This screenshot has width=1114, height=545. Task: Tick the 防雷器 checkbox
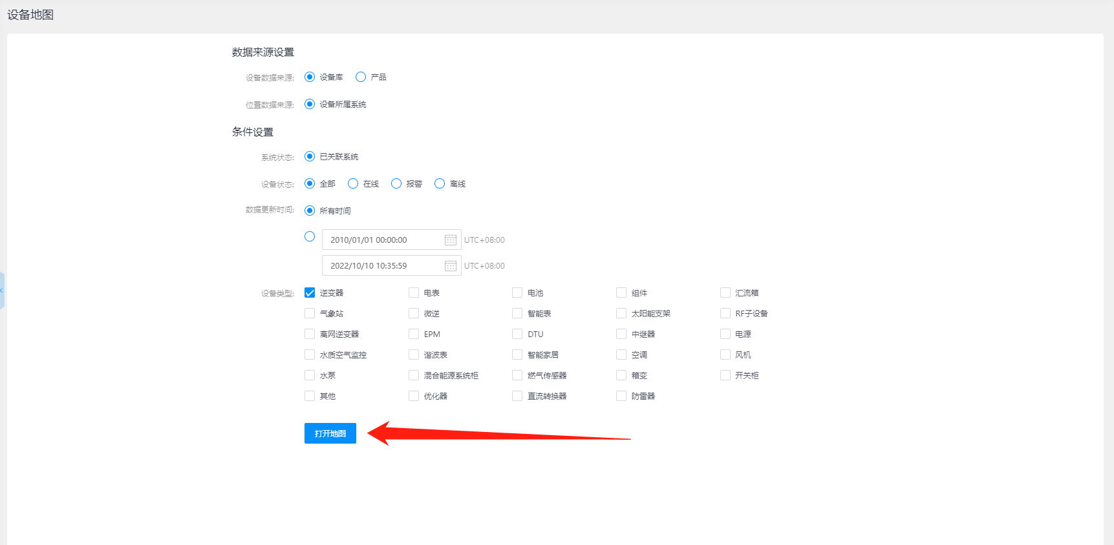[x=621, y=396]
